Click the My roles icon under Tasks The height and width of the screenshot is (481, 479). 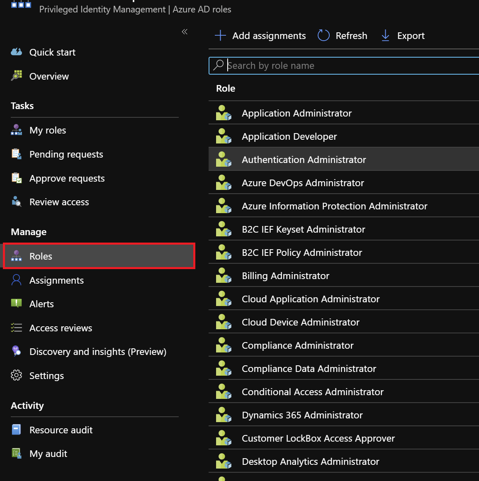(16, 130)
